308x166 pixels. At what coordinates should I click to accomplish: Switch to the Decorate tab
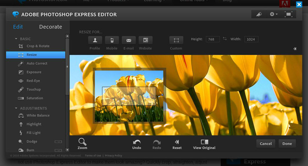(x=50, y=27)
